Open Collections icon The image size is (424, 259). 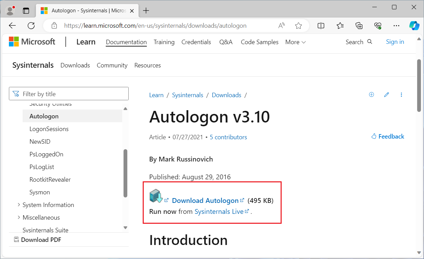point(359,26)
